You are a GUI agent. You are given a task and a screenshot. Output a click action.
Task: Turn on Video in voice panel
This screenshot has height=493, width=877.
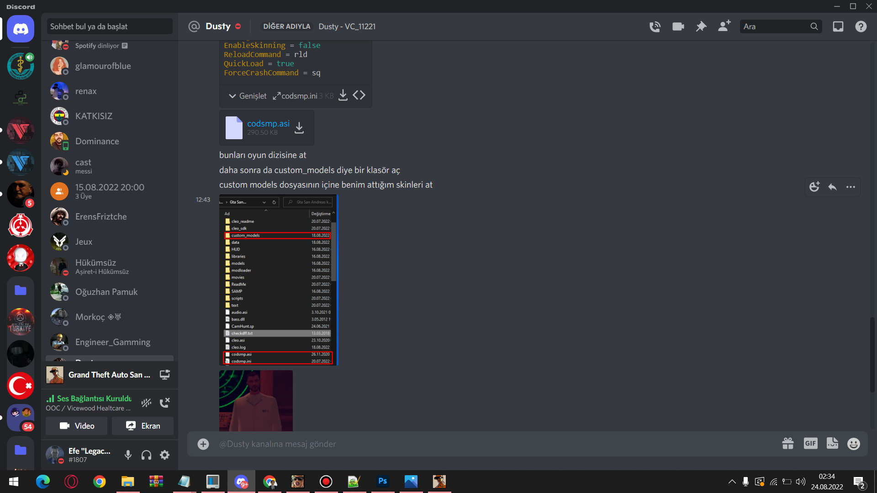pos(77,426)
